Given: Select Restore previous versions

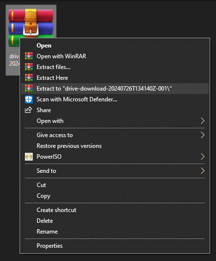Looking at the screenshot, I should click(x=115, y=146).
